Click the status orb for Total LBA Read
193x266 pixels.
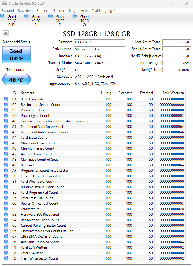pyautogui.click(x=6, y=253)
